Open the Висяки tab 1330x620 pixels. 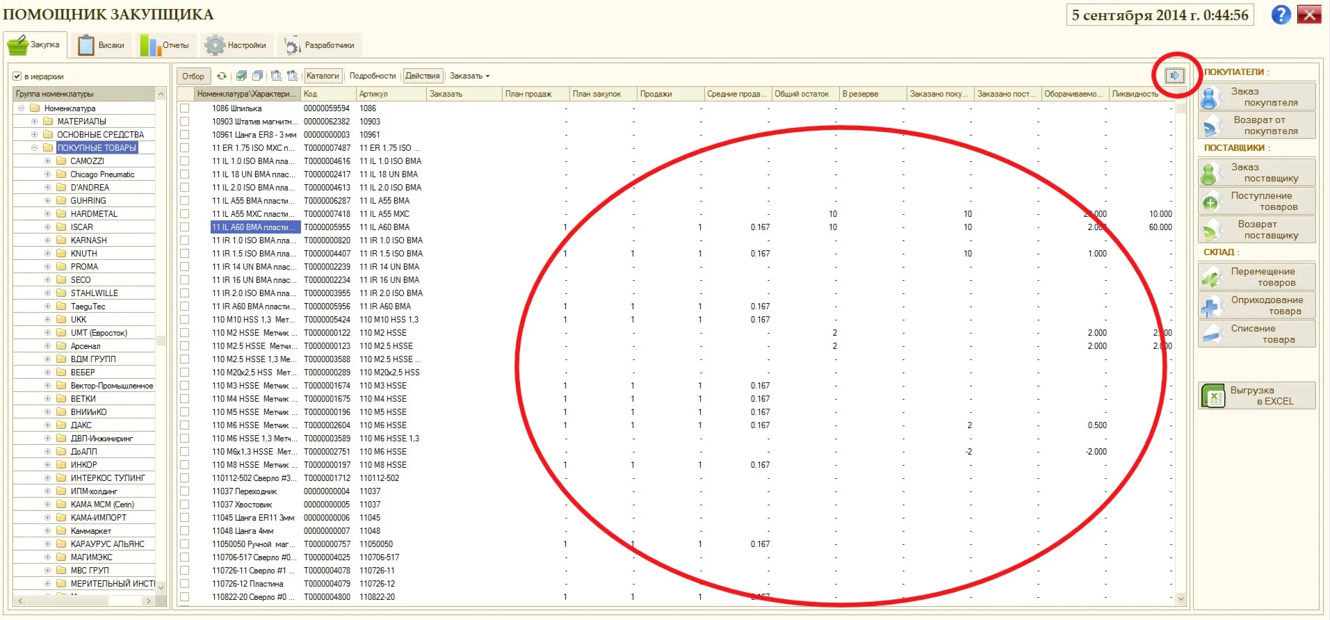pos(102,45)
